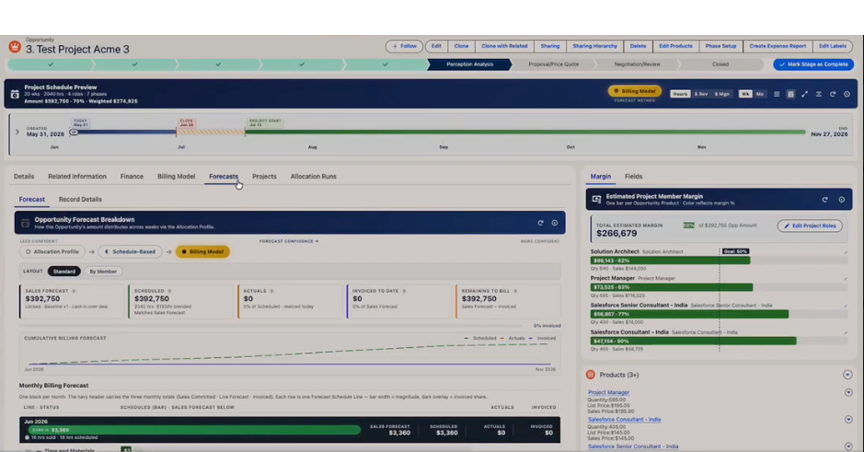Open the Allocation Runs tab

(x=314, y=177)
